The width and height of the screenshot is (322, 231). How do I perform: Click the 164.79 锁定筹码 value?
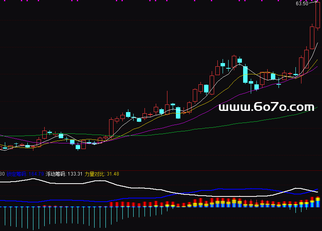35,174
